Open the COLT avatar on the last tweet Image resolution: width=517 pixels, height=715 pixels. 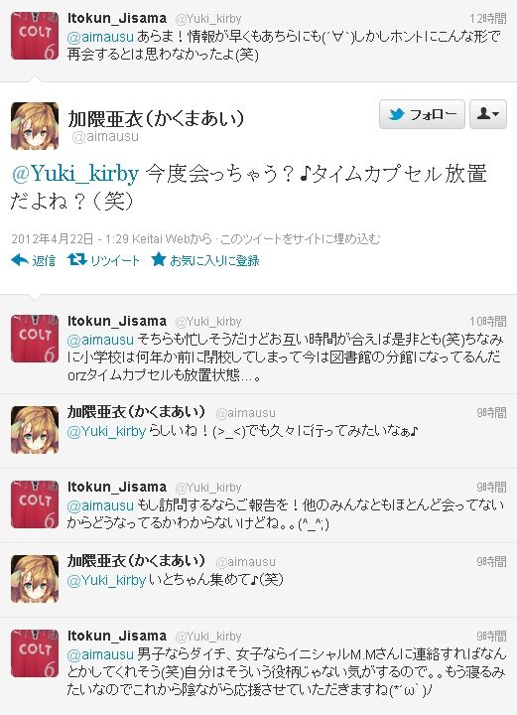point(35,653)
